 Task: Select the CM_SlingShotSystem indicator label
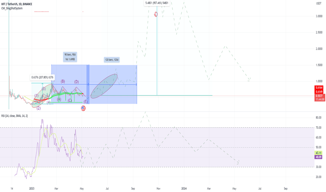pyautogui.click(x=12, y=8)
